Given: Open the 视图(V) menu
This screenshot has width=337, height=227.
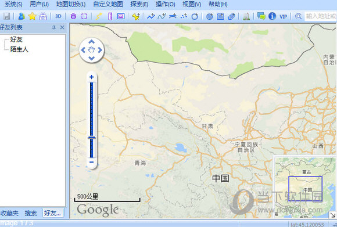Looking at the screenshot, I should pyautogui.click(x=192, y=4).
